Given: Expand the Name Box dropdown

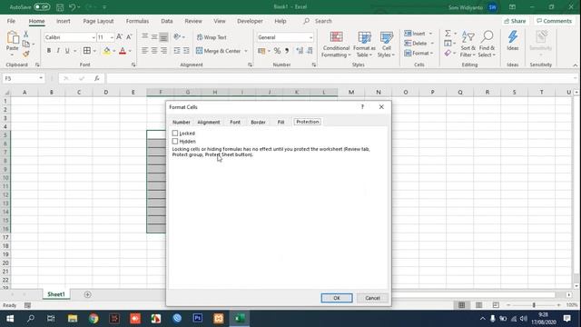Looking at the screenshot, I should (x=41, y=78).
